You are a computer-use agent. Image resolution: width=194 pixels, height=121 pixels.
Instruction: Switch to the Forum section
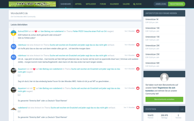click(x=103, y=4)
